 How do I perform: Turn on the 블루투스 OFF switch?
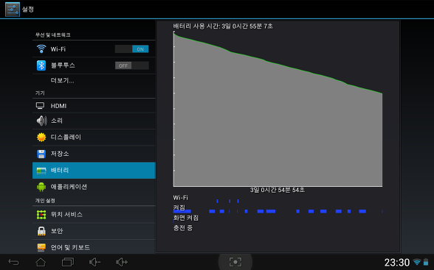[131, 65]
